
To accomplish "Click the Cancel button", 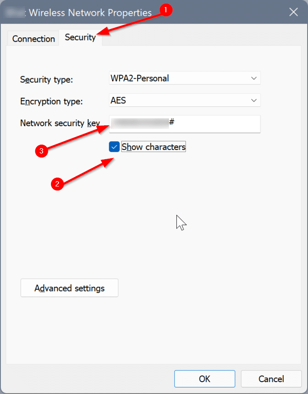I will click(271, 379).
